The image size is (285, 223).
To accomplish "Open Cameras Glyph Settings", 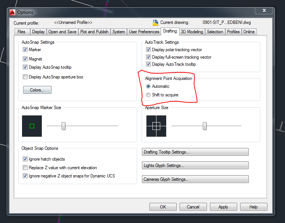I will (195, 179).
